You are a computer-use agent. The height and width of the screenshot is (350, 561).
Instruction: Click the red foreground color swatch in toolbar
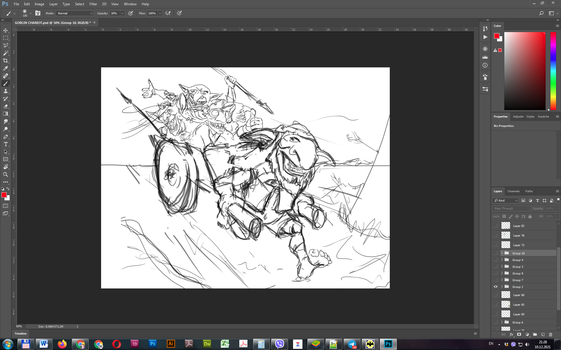pos(4,195)
